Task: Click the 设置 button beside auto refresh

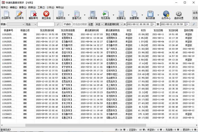Action: [91, 24]
